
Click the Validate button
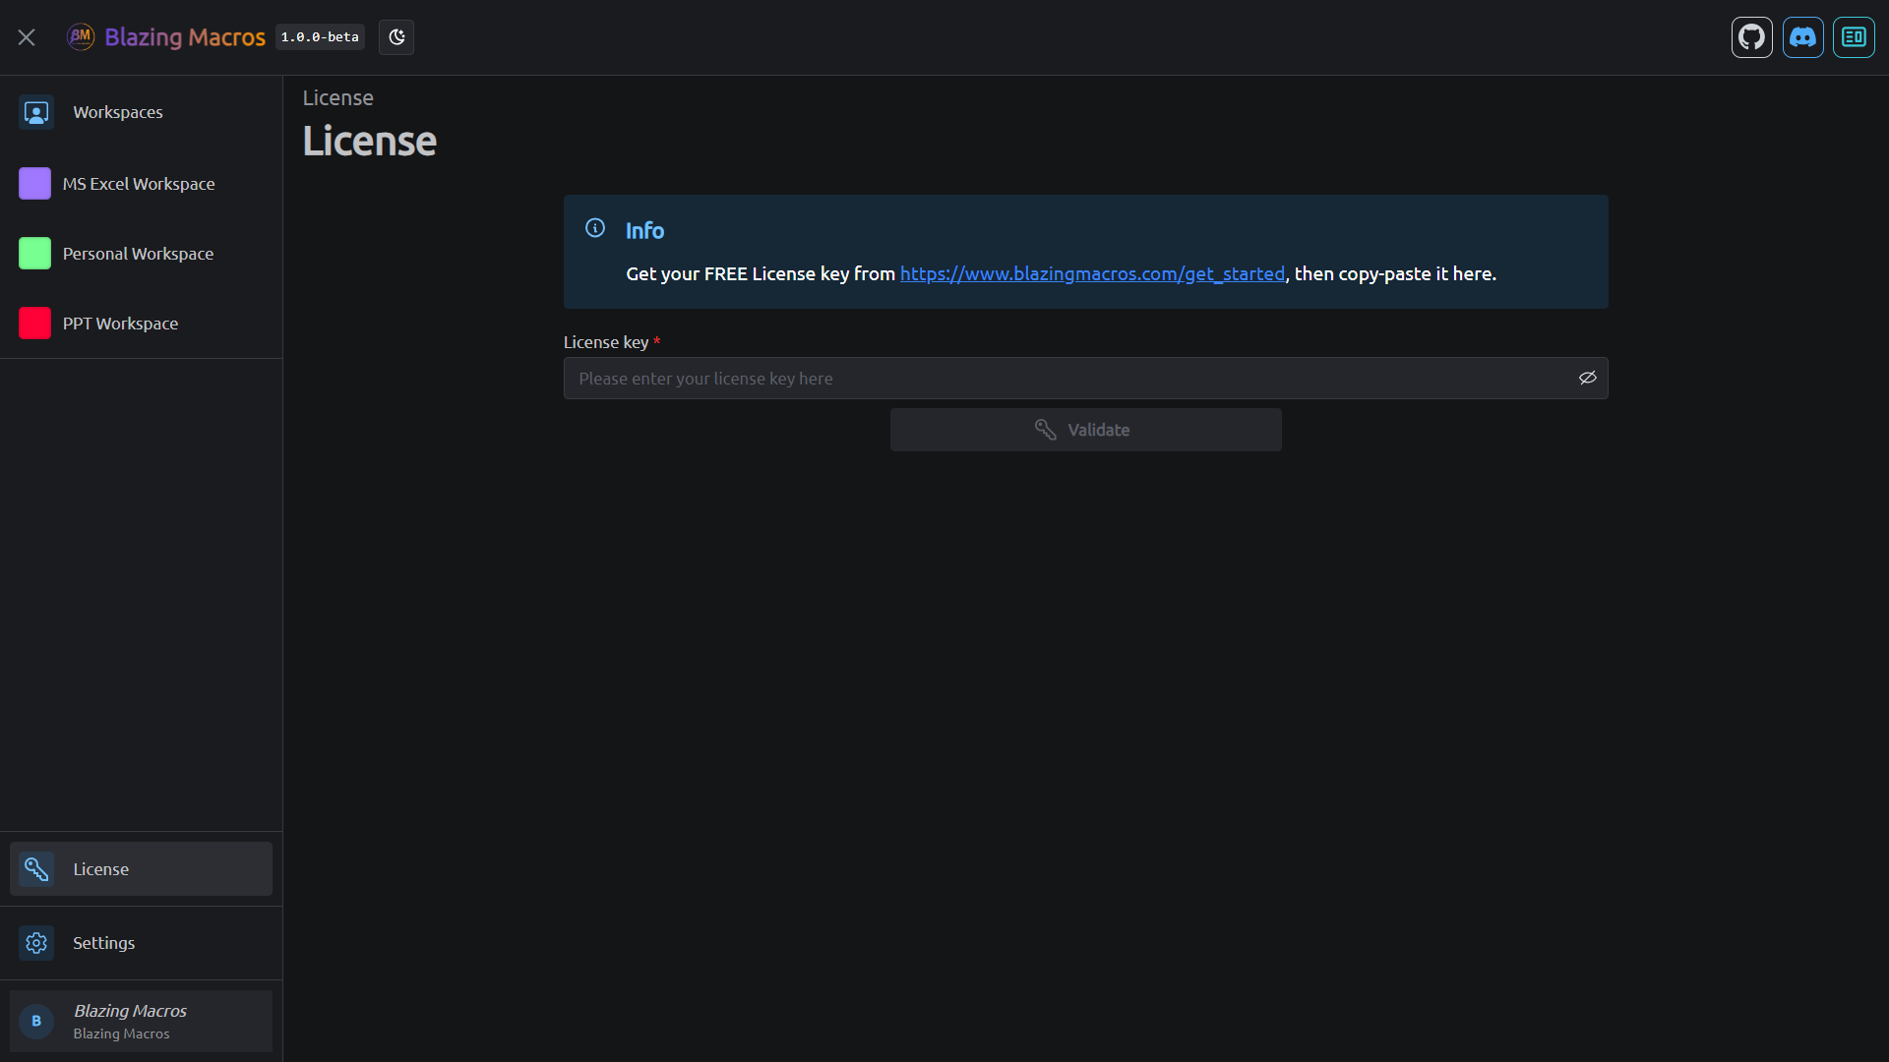pos(1086,430)
